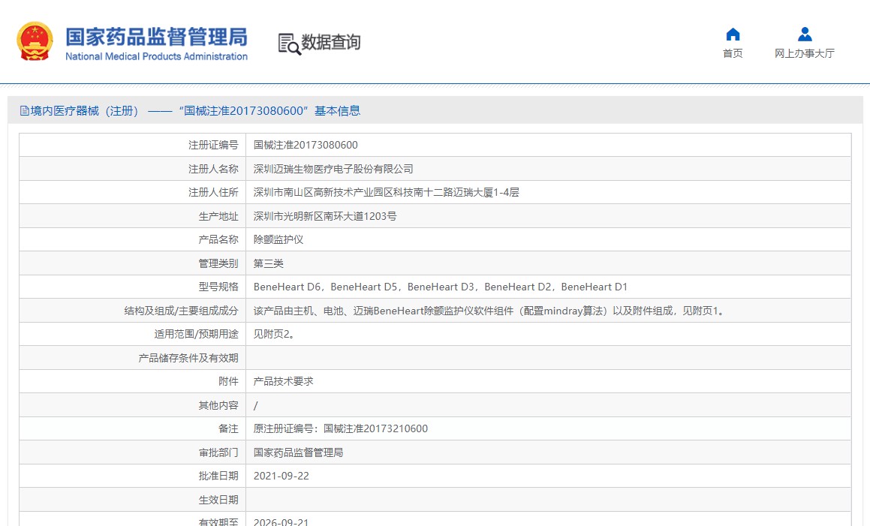This screenshot has width=870, height=526.
Task: Go to the home page house icon
Action: [x=733, y=35]
